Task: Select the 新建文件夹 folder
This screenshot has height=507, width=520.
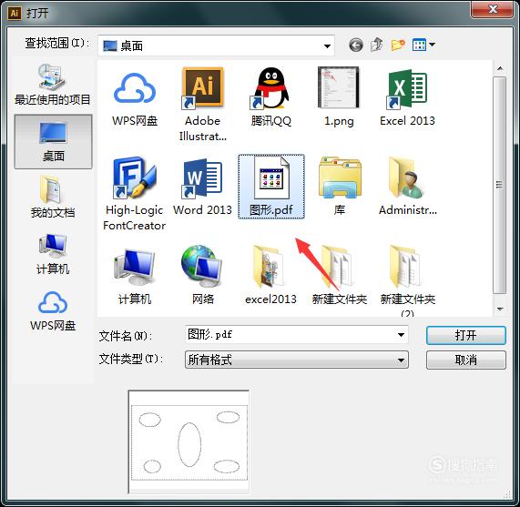Action: tap(340, 275)
